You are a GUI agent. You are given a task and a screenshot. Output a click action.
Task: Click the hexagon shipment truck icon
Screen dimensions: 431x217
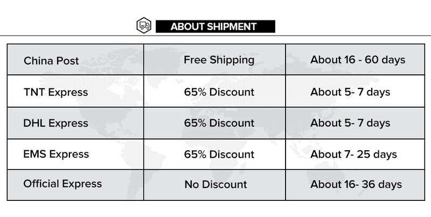coord(144,25)
